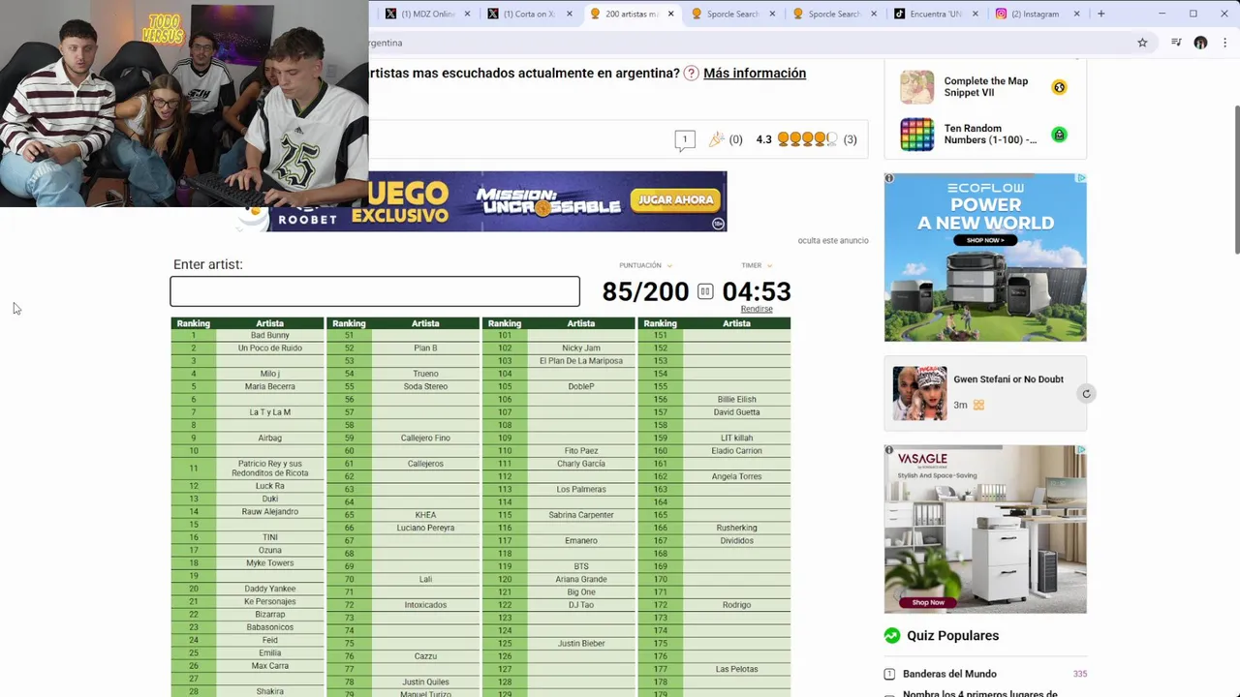Rate quiz using the globe rating icons

pos(807,139)
